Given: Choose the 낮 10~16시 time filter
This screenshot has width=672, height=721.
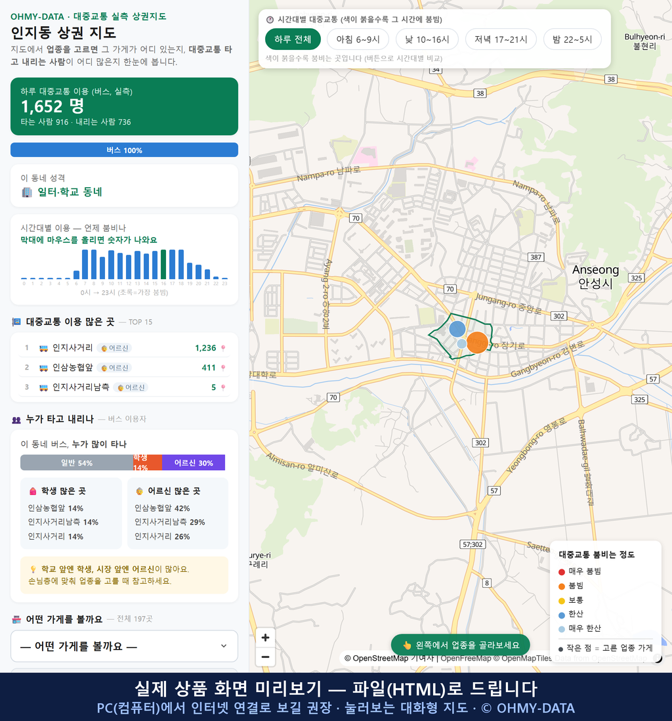Looking at the screenshot, I should 427,39.
